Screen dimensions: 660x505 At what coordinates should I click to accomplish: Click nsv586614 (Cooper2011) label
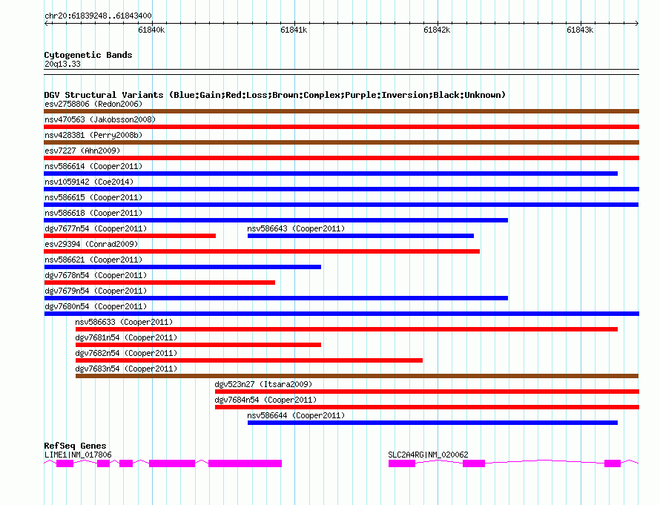pos(93,166)
